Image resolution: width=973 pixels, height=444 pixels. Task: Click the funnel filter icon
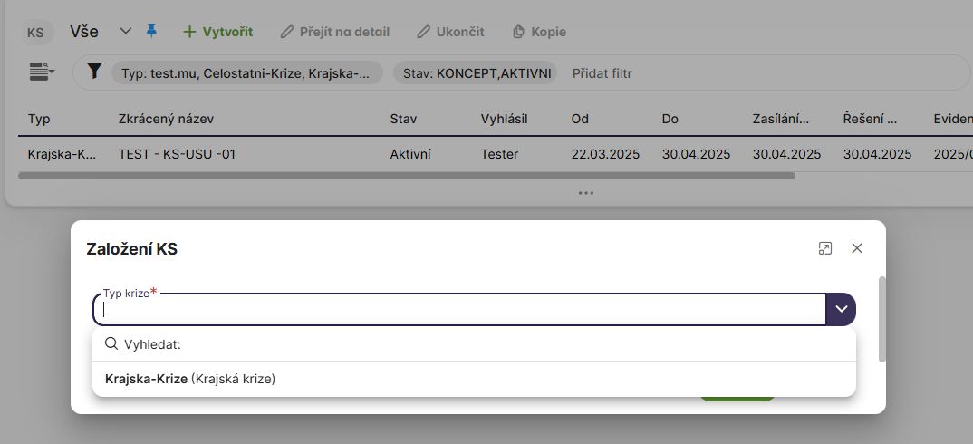[94, 72]
